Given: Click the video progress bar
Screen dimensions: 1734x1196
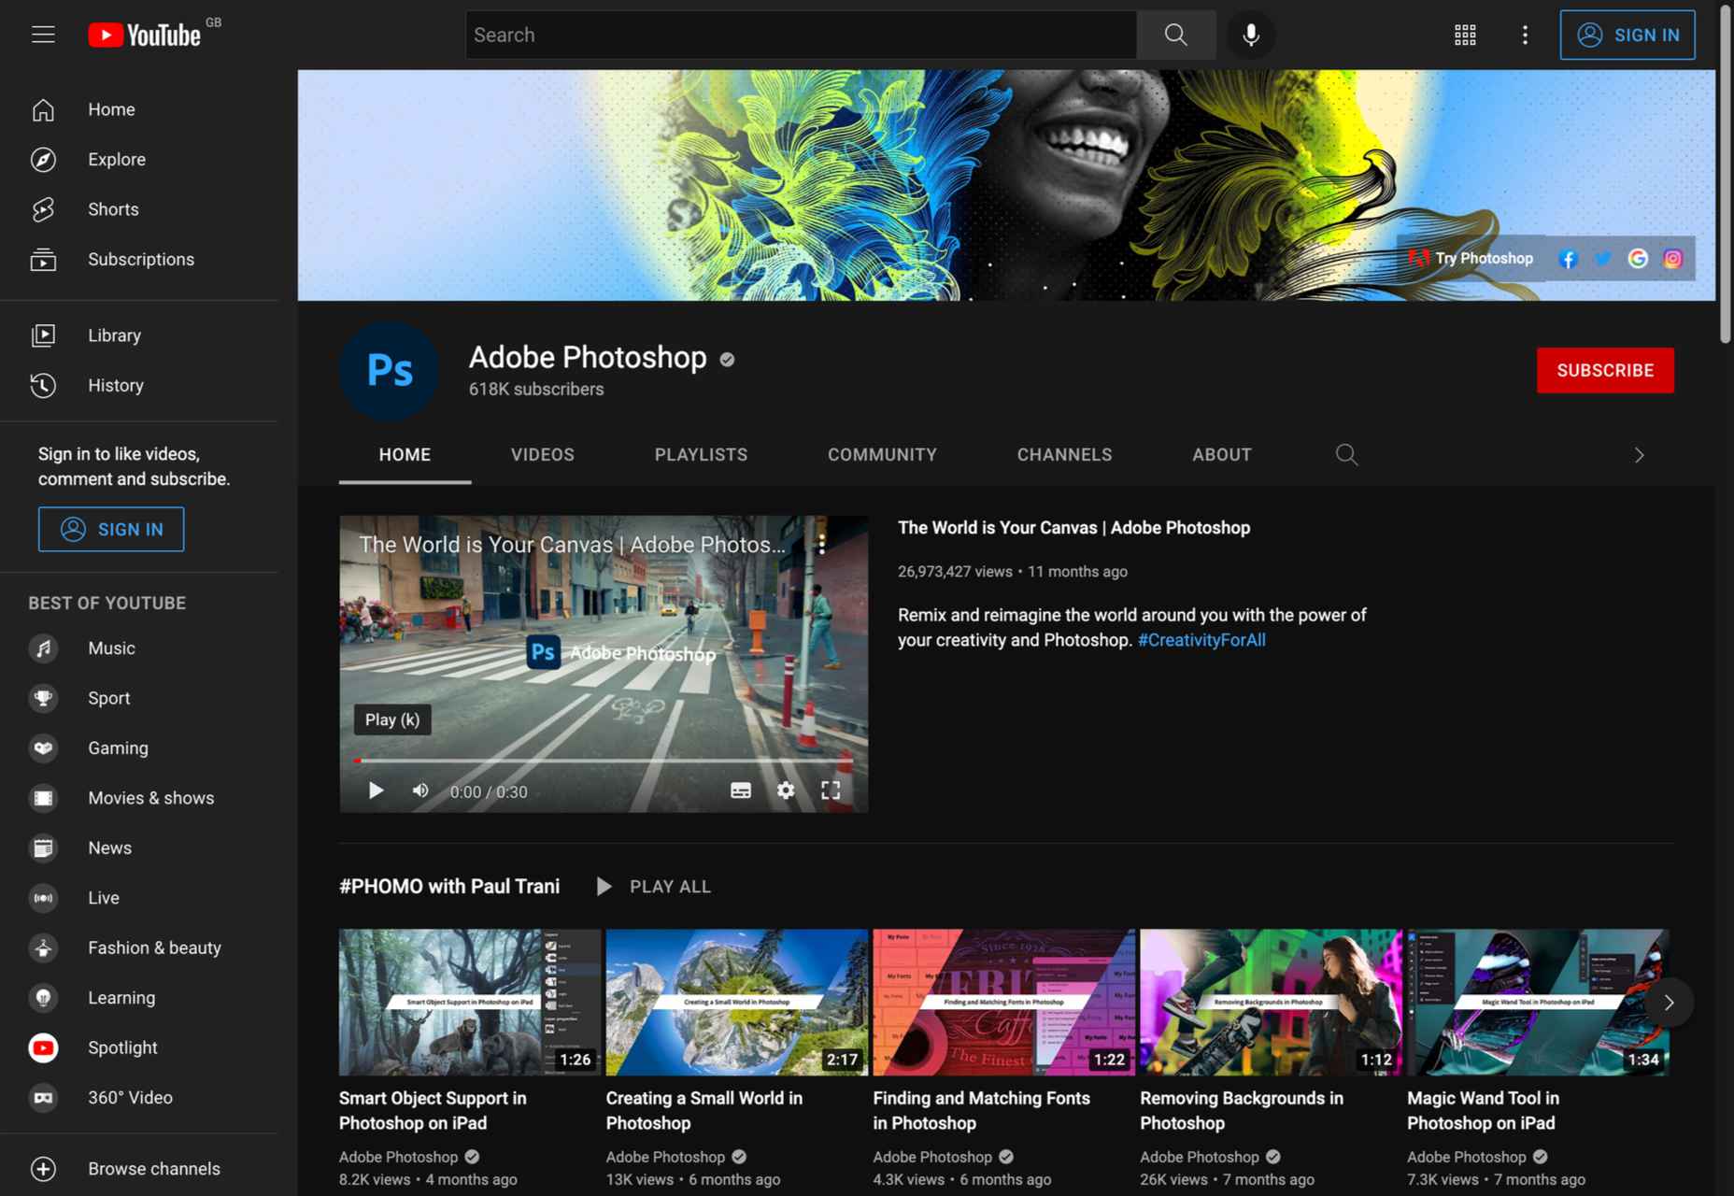Looking at the screenshot, I should click(x=604, y=761).
